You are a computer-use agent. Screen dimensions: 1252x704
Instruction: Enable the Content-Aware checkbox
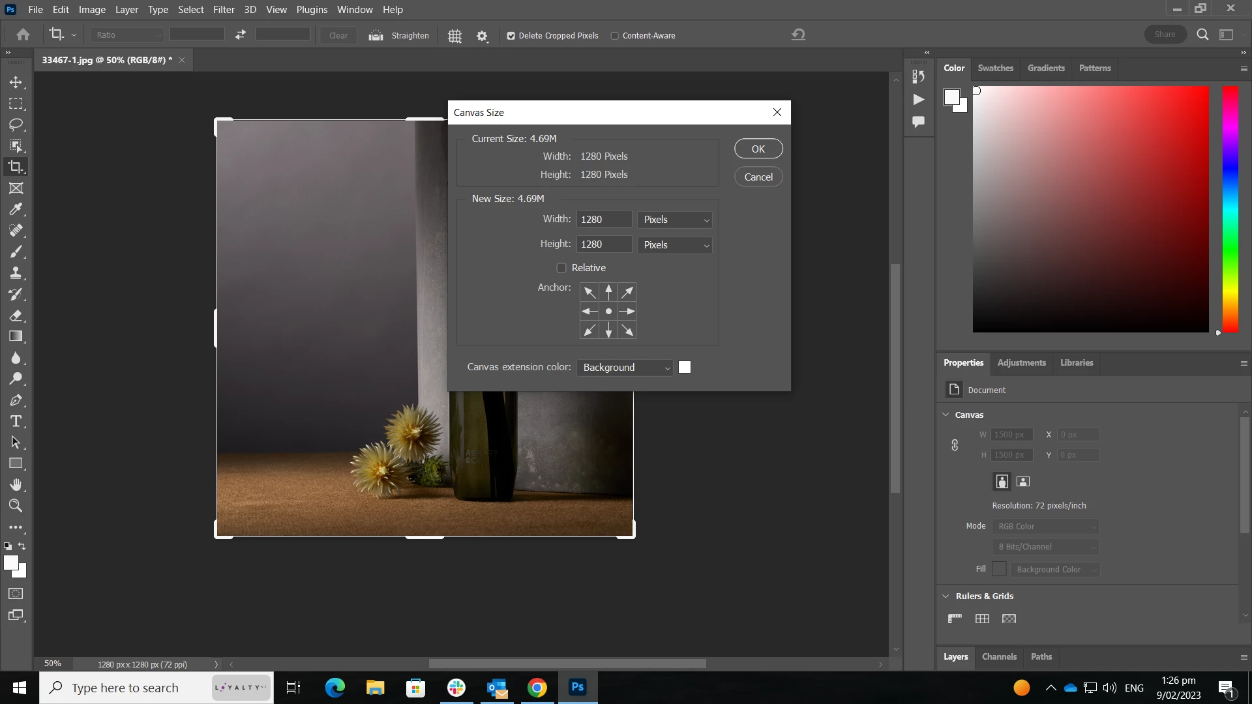click(x=614, y=36)
